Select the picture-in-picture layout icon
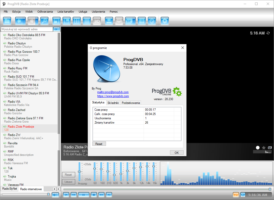This screenshot has height=200, width=274. (67, 21)
